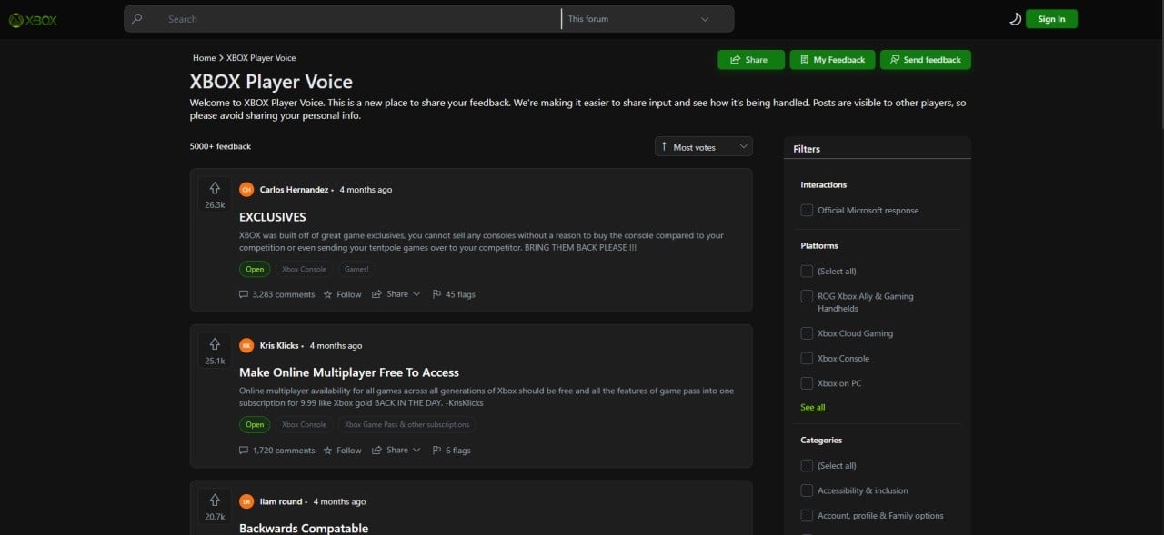The image size is (1164, 535).
Task: Click Carlos Hernandez author name
Action: 294,190
